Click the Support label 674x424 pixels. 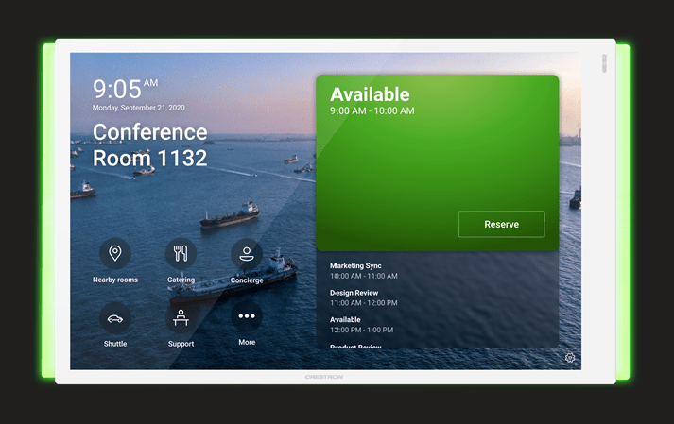point(181,344)
